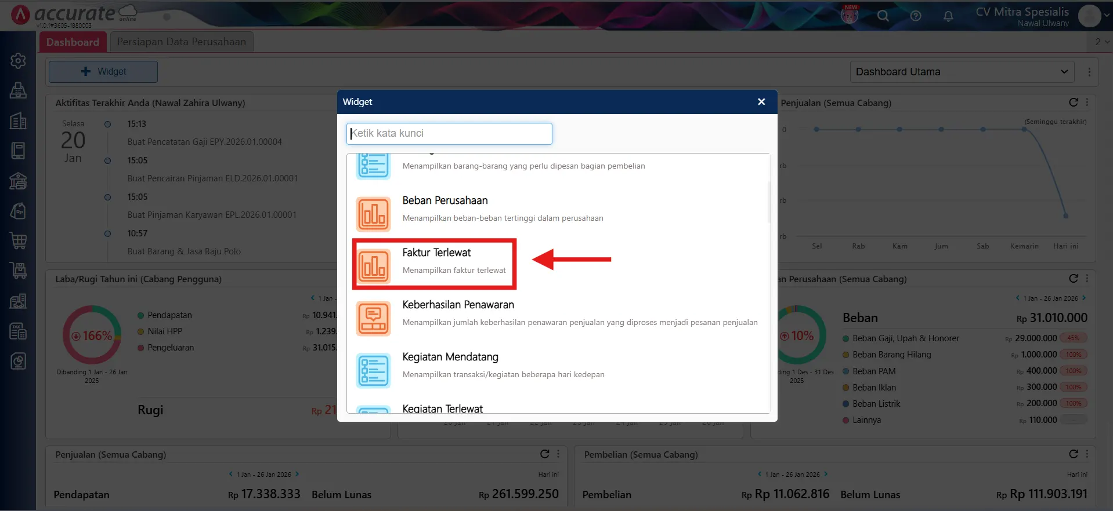Click the search magnifier in the header
Viewport: 1113px width, 511px height.
pos(883,16)
